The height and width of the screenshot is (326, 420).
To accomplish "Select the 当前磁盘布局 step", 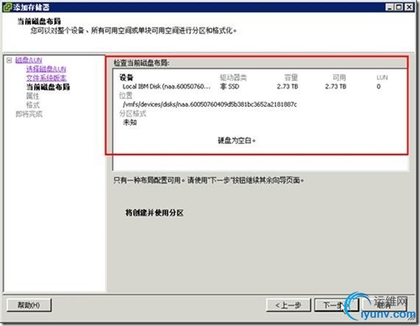I will (48, 87).
